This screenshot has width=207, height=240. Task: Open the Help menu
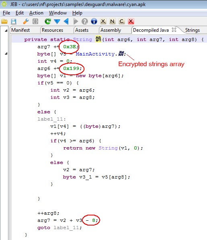click(x=77, y=13)
